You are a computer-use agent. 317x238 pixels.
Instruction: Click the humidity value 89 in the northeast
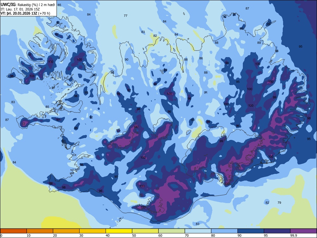click(259, 43)
